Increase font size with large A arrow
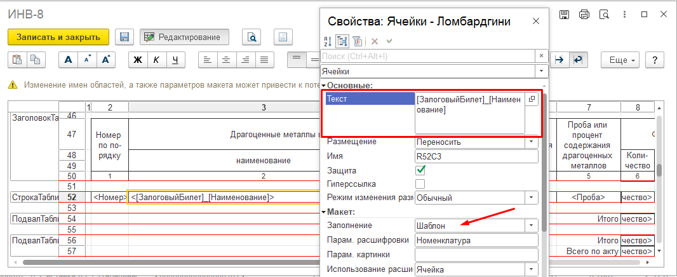Viewport: 677px width, 277px height. 106,60
